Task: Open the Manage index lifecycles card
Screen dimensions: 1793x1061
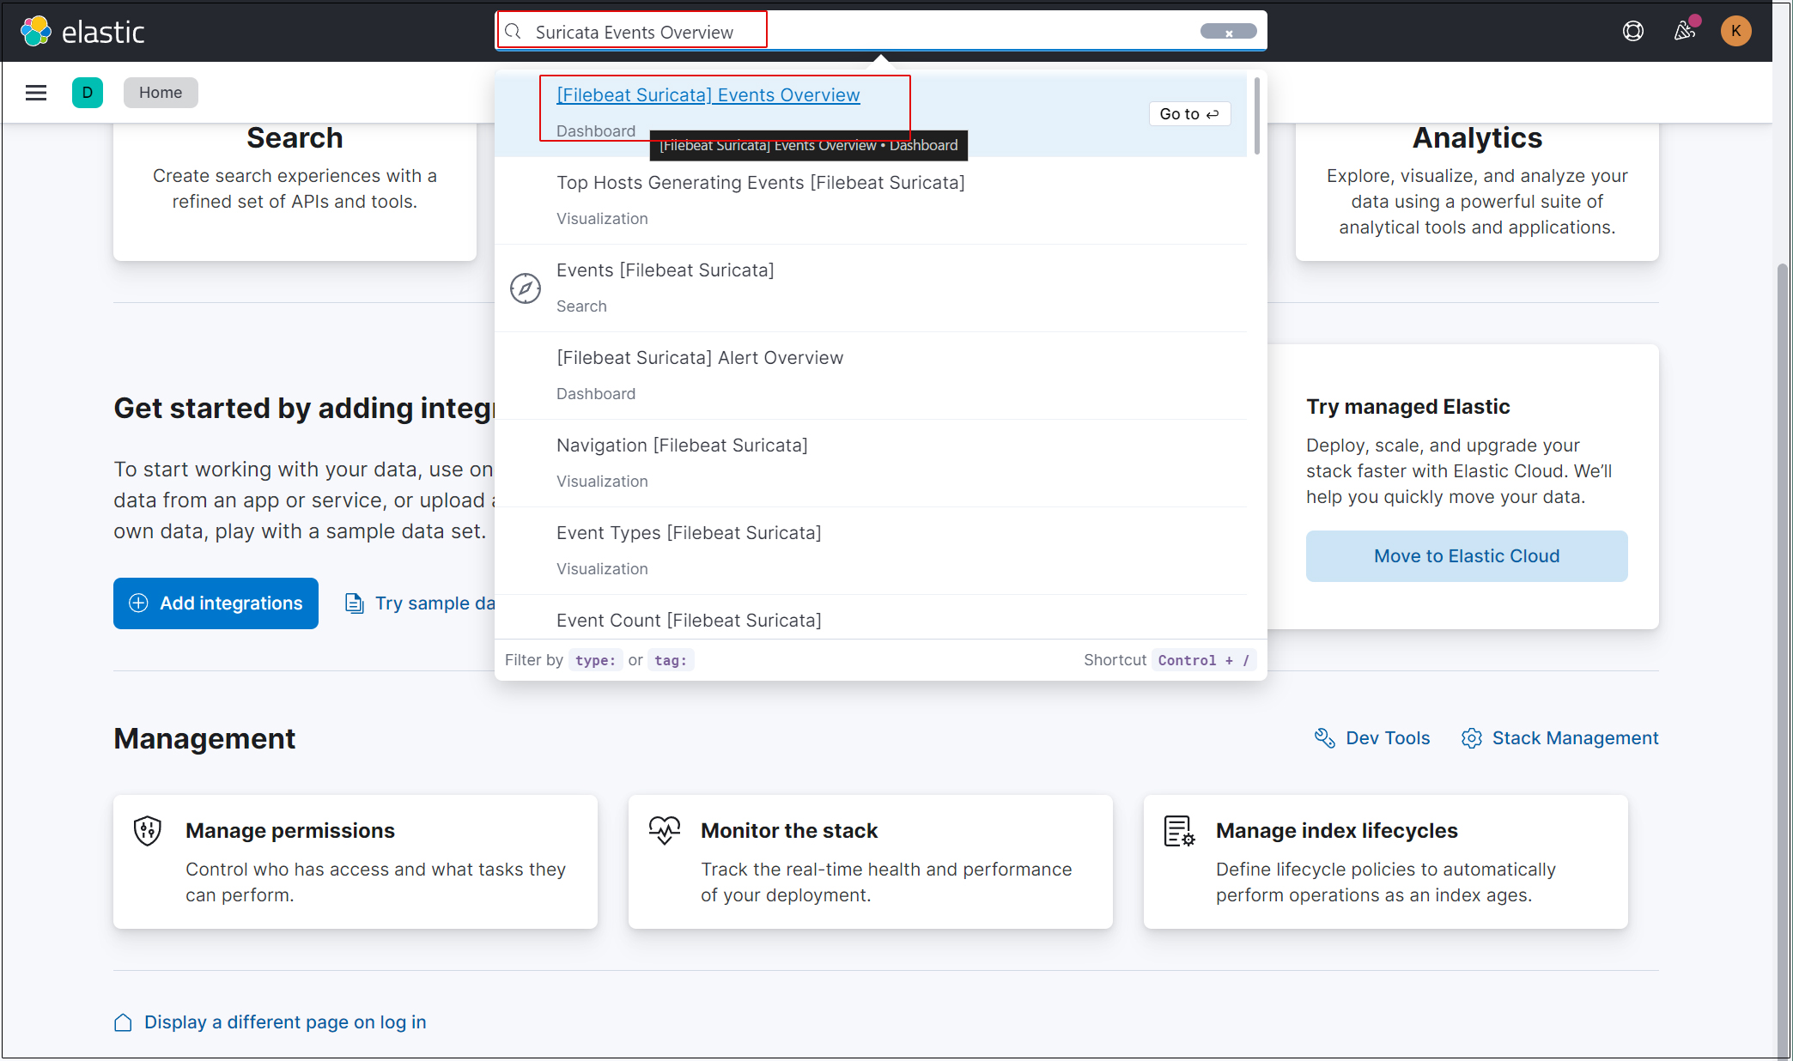Action: click(1385, 862)
